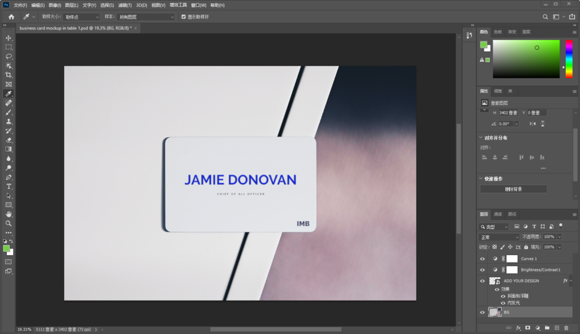Open the File menu
This screenshot has width=580, height=334.
[20, 5]
